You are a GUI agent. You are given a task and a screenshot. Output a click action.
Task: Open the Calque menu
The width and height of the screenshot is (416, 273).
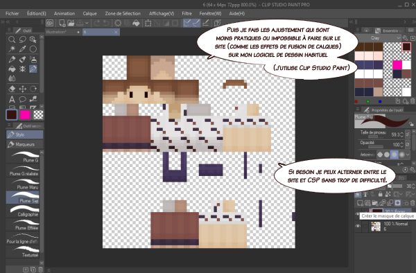point(89,14)
